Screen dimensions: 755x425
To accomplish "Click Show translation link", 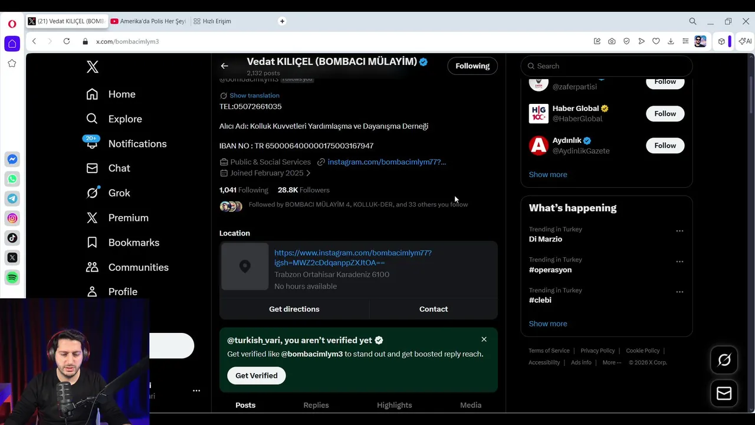I will click(254, 96).
